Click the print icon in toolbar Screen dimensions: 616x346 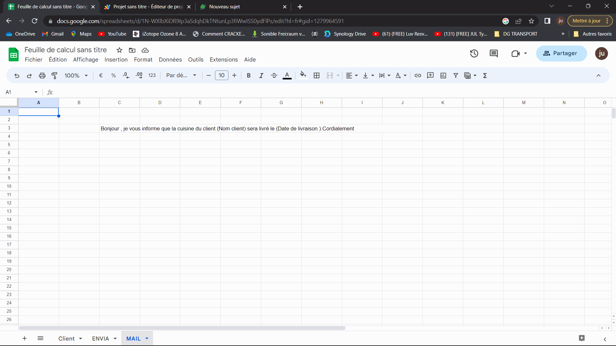(42, 76)
